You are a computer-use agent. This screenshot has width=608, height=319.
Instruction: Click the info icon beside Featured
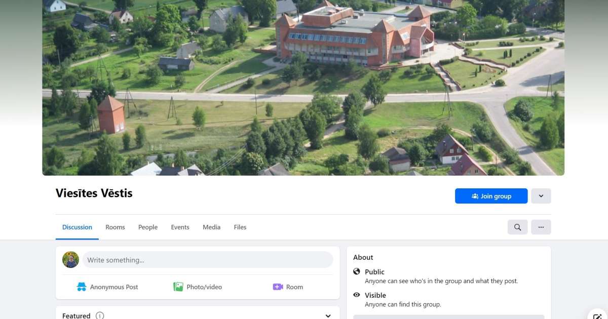pos(100,315)
